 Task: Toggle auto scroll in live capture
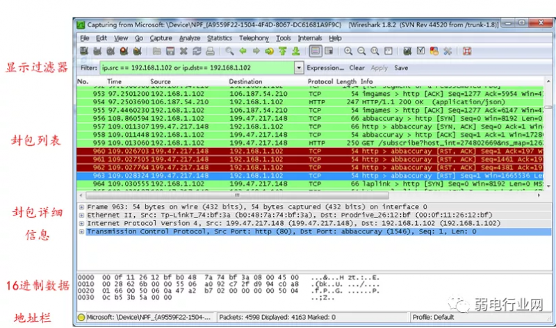coord(329,51)
